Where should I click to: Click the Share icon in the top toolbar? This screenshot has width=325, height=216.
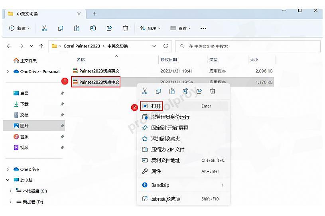[x=109, y=28]
